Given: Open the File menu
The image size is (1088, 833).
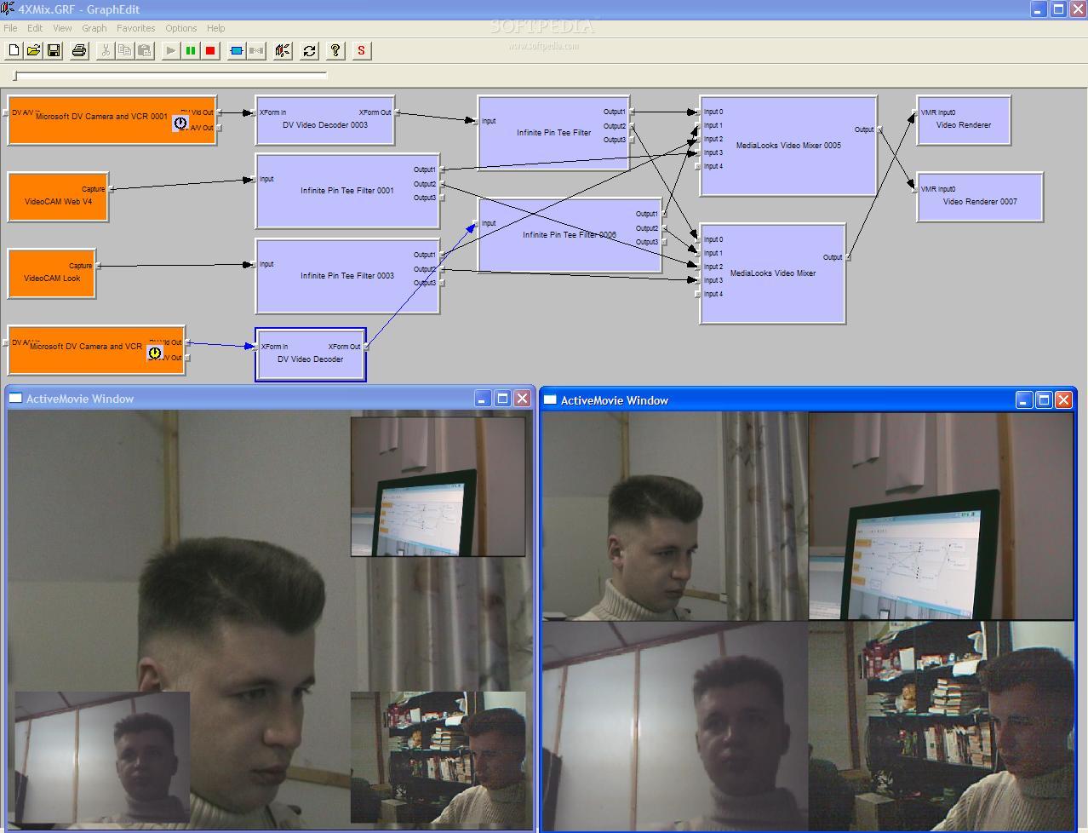Looking at the screenshot, I should coord(10,28).
